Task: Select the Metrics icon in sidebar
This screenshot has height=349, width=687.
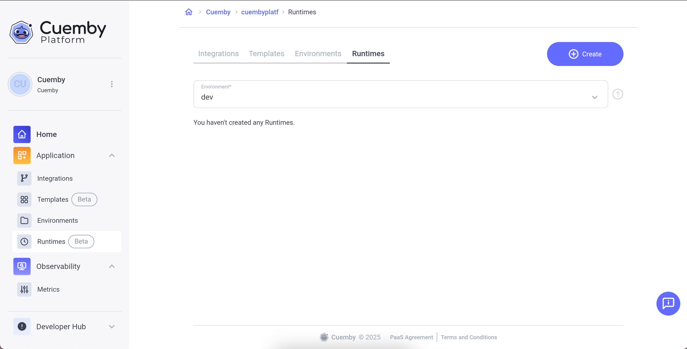Action: (24, 289)
